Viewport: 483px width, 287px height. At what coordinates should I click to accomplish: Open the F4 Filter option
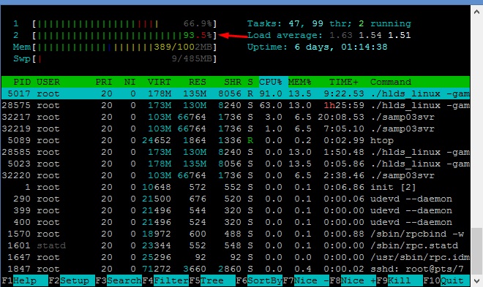coord(165,280)
